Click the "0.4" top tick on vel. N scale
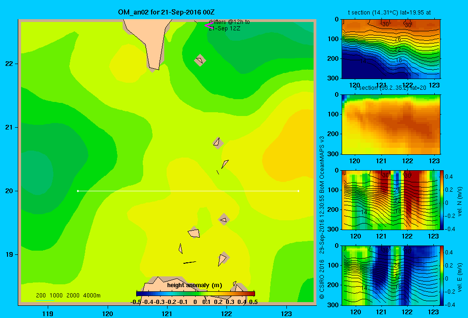 (449, 177)
